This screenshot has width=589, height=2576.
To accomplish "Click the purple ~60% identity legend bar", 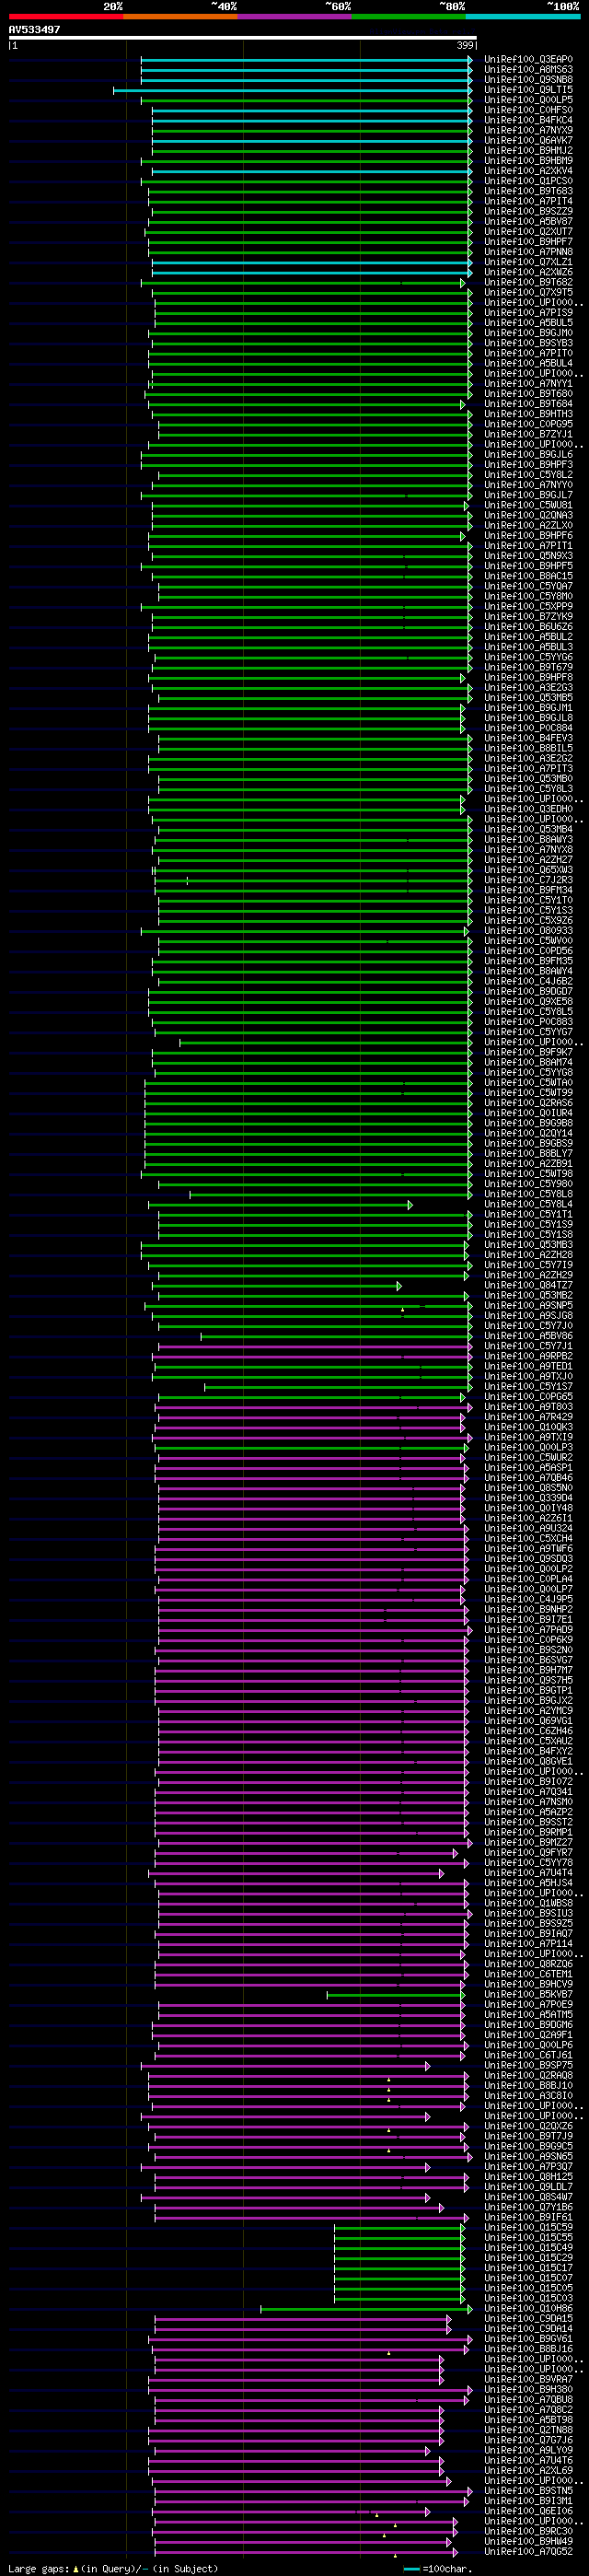I will pyautogui.click(x=294, y=16).
